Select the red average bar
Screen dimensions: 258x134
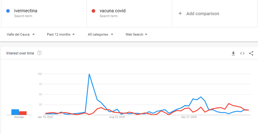23,113
